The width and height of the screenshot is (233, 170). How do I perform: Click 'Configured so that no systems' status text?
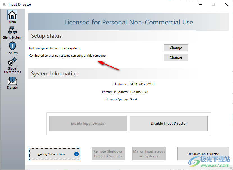point(67,55)
